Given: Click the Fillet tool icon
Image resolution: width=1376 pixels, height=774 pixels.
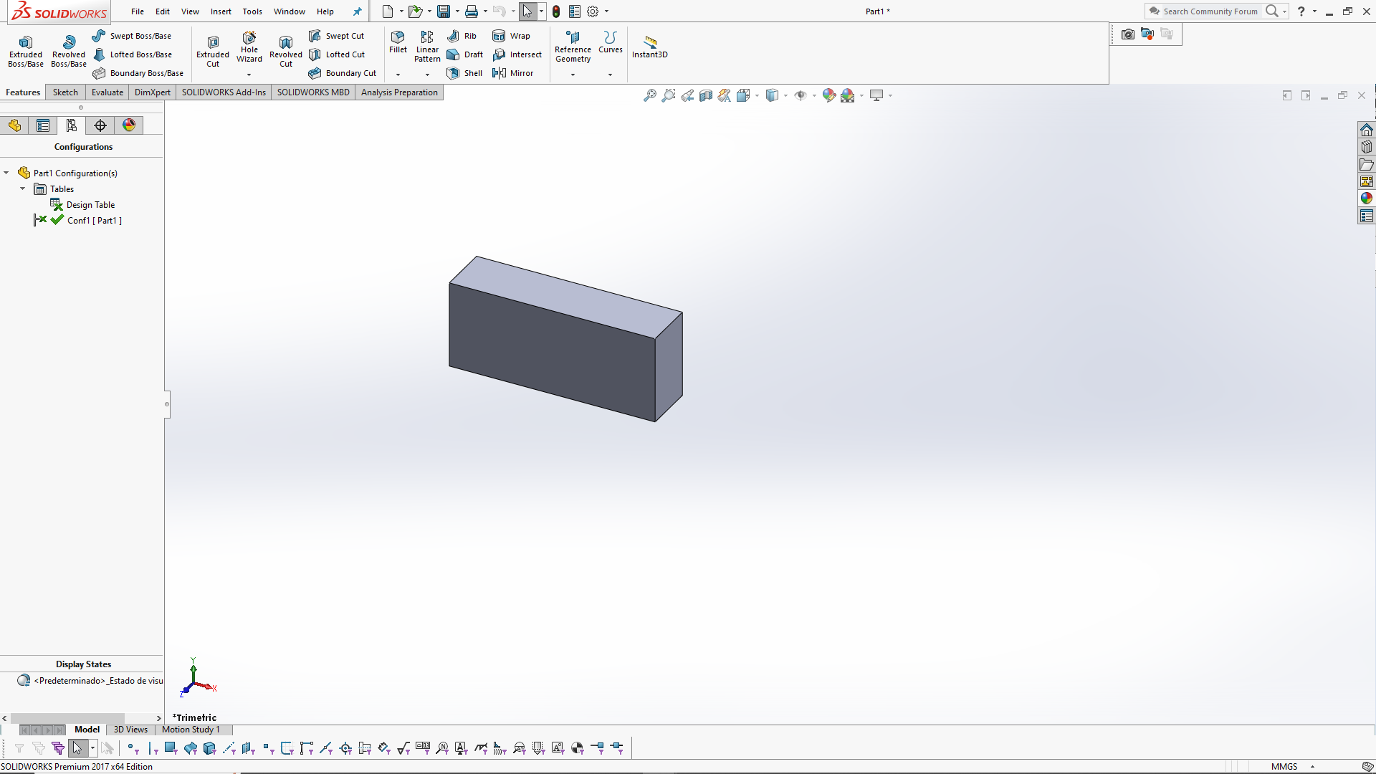Looking at the screenshot, I should (x=398, y=37).
